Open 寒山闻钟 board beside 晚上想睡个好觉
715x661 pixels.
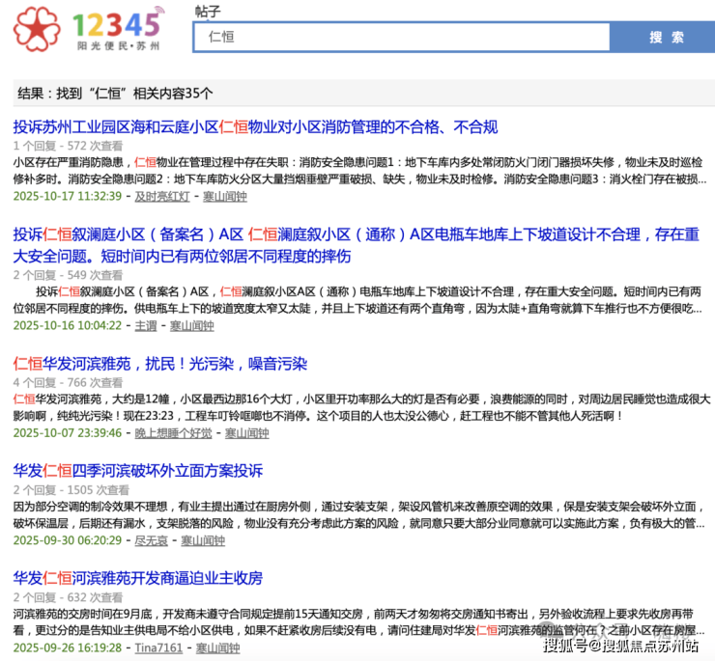pos(247,433)
